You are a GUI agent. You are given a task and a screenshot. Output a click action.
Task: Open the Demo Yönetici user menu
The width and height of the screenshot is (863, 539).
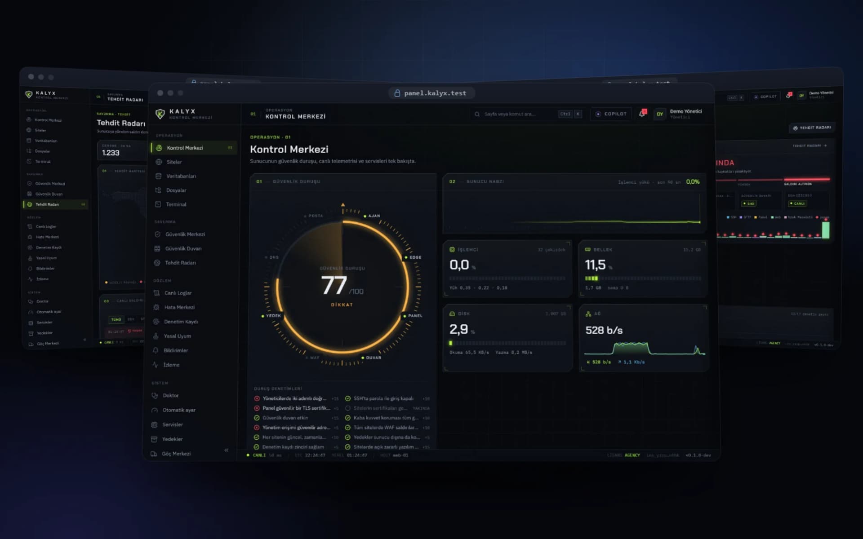pos(678,114)
